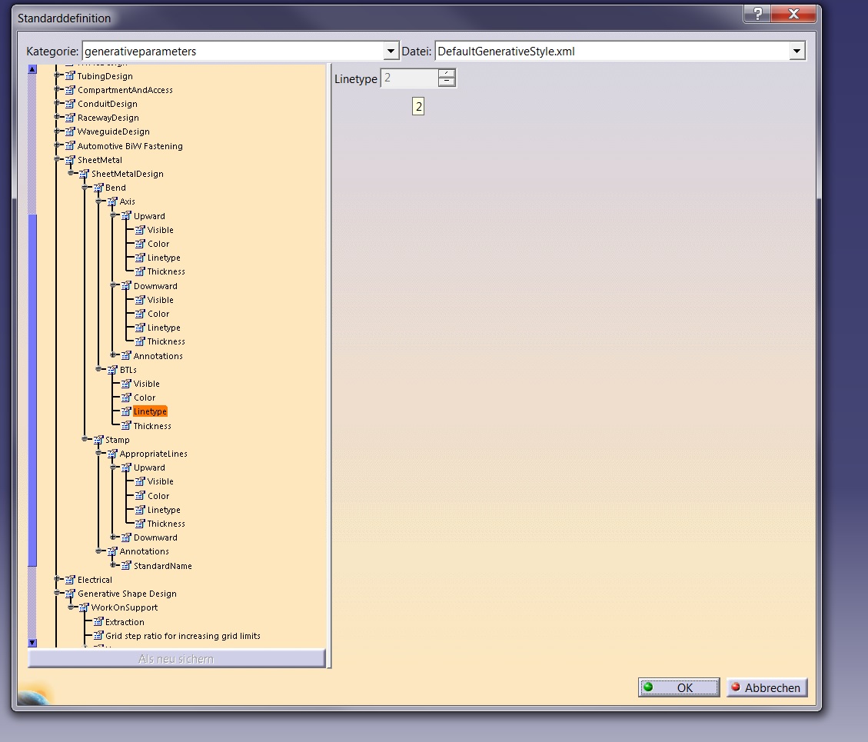Select Color under Axis Upward
The width and height of the screenshot is (868, 742).
pyautogui.click(x=158, y=244)
